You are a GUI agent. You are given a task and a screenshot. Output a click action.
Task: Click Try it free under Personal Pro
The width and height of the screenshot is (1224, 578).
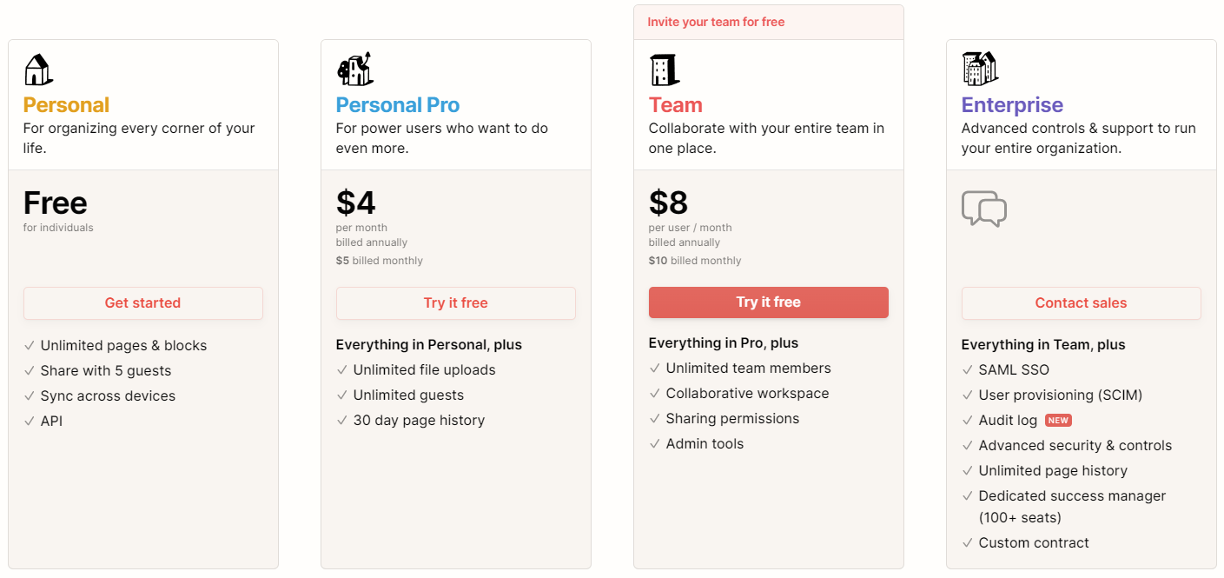click(x=455, y=303)
